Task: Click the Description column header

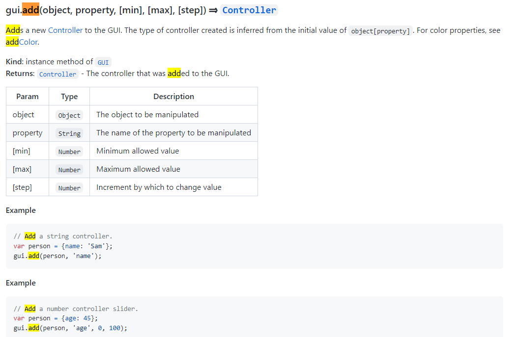Action: (173, 96)
